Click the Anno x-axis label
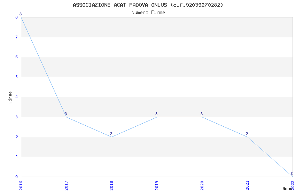 (287, 189)
